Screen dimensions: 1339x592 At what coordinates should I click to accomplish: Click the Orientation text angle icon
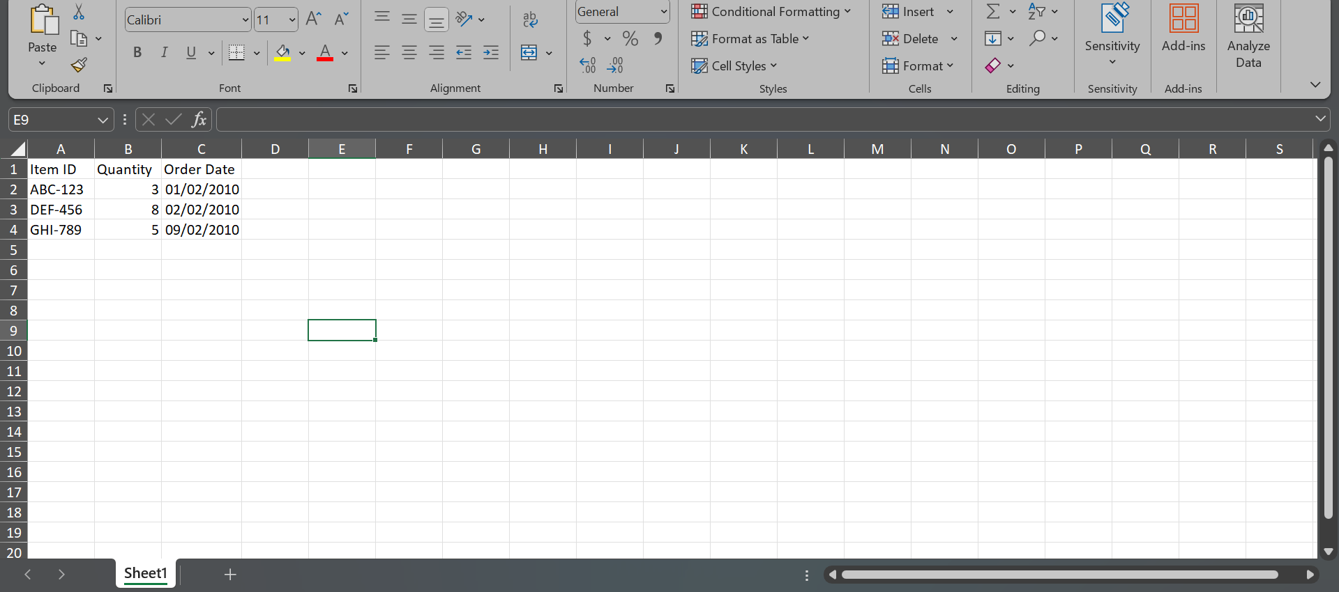pyautogui.click(x=464, y=19)
